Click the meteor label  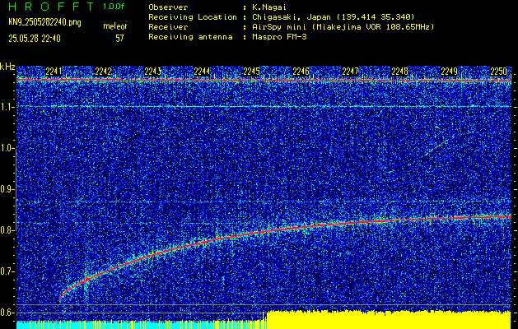(x=115, y=26)
